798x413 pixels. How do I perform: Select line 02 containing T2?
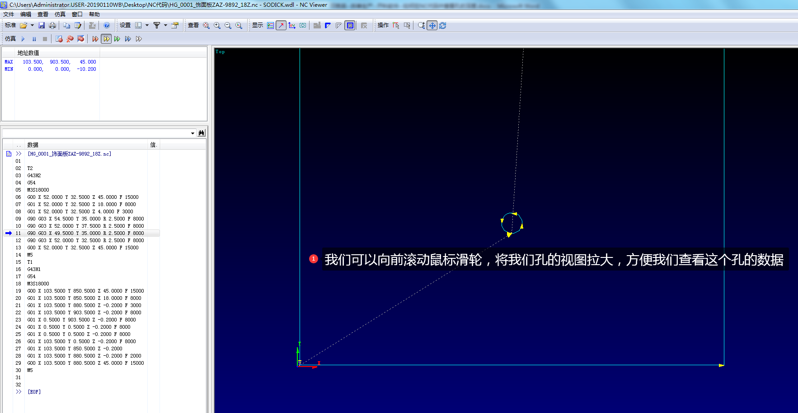(x=81, y=168)
